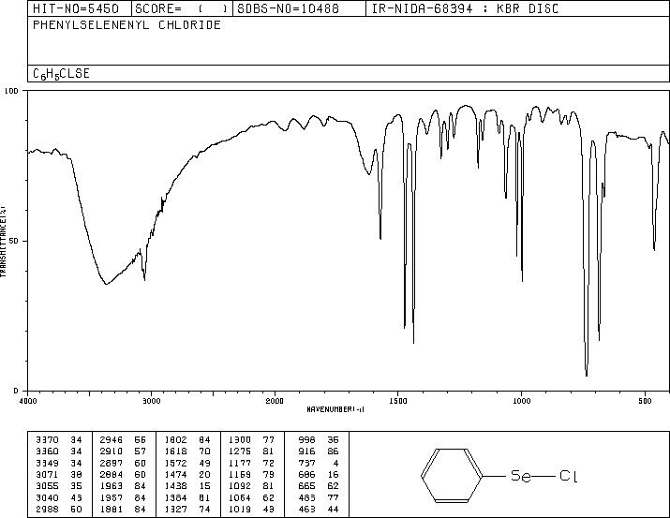The height and width of the screenshot is (518, 670).
Task: Click the 3370 peak value in the table
Action: pyautogui.click(x=47, y=440)
